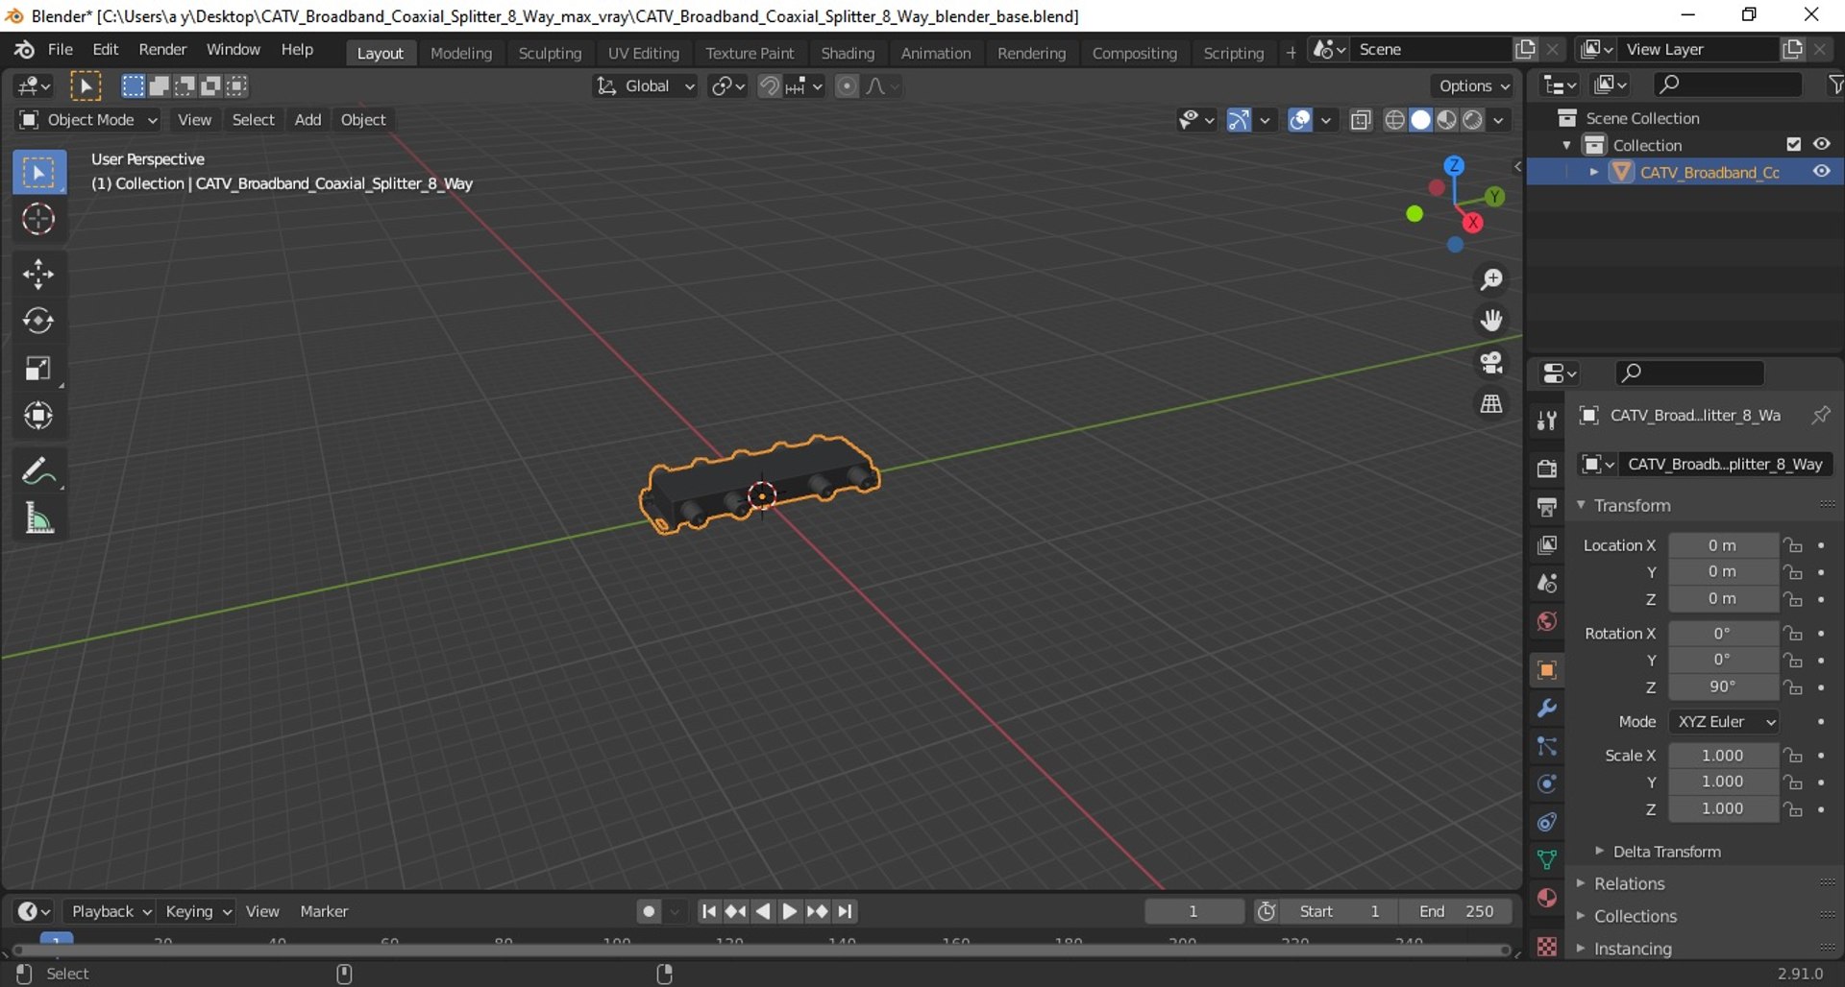Hide the CATV_Broadband object via eye icon
This screenshot has width=1845, height=987.
tap(1822, 172)
